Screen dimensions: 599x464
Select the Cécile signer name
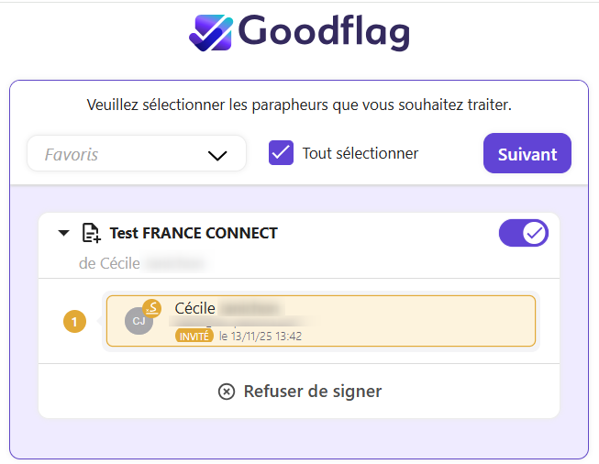pyautogui.click(x=195, y=308)
